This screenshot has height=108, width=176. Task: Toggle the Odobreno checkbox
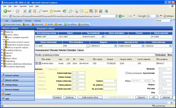tap(37, 81)
